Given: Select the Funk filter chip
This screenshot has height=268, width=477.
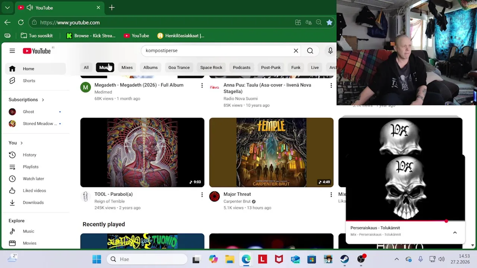Looking at the screenshot, I should click(296, 67).
